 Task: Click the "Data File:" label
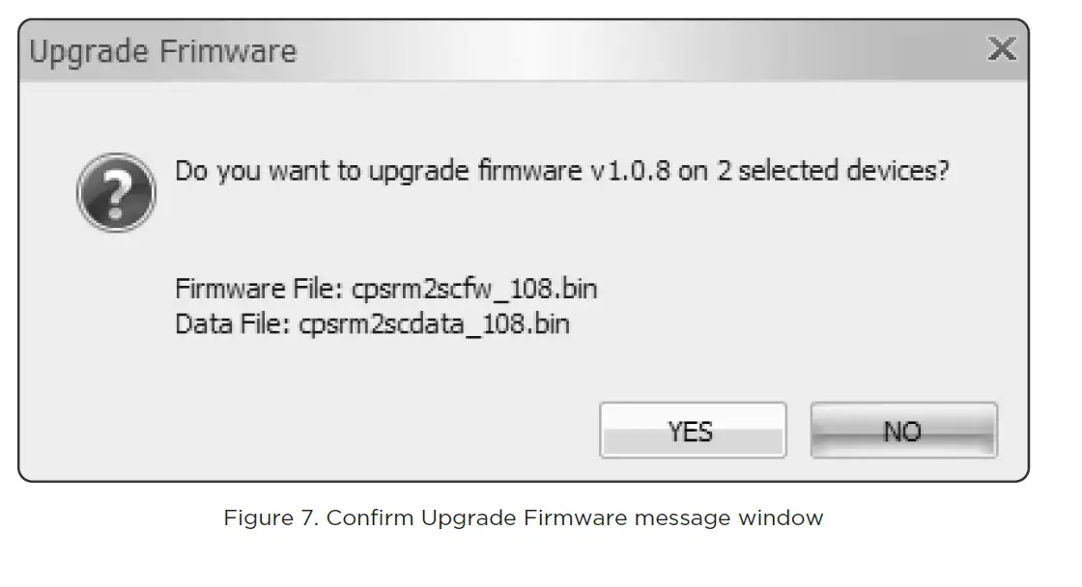232,323
